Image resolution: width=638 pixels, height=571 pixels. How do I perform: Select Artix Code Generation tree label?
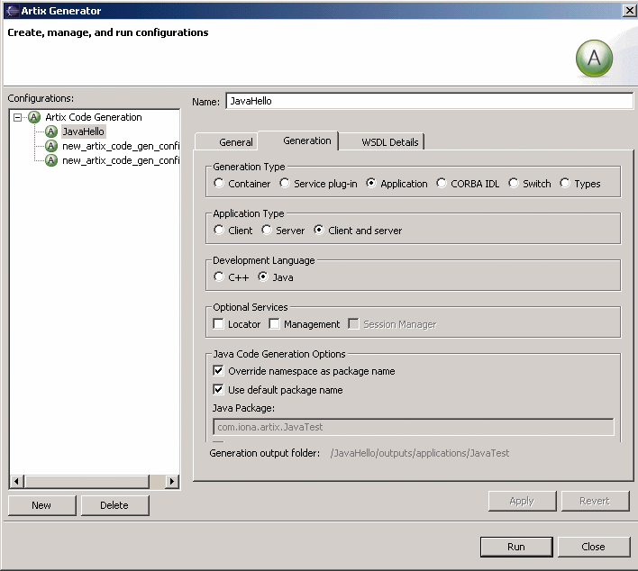94,117
